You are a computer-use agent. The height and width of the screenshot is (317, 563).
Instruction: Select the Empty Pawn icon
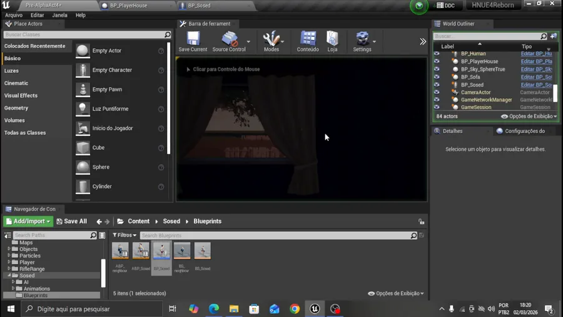pos(83,90)
